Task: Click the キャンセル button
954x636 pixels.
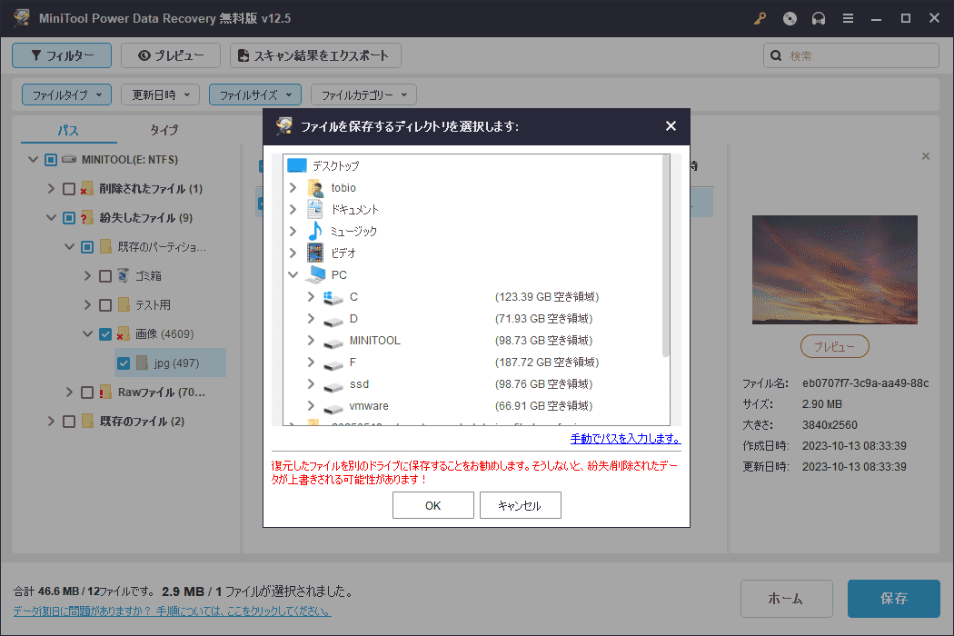Action: pyautogui.click(x=521, y=506)
